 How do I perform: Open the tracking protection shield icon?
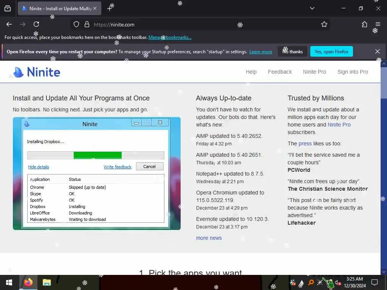[76, 25]
